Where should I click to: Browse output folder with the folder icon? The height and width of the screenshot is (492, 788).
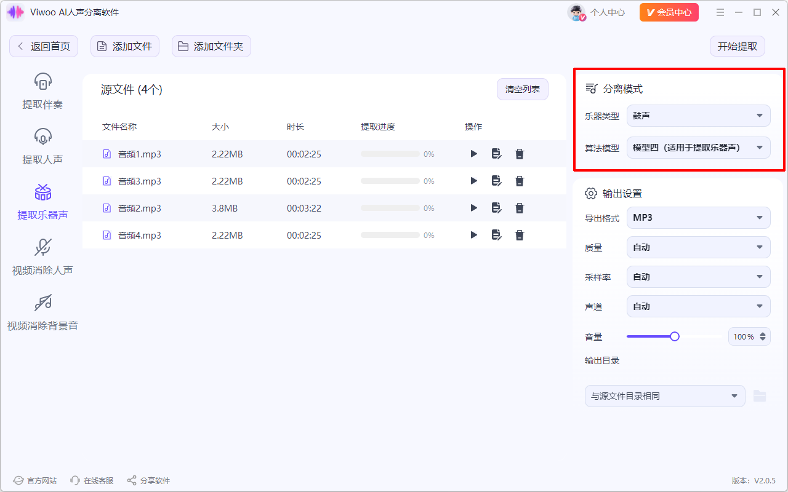click(x=760, y=396)
